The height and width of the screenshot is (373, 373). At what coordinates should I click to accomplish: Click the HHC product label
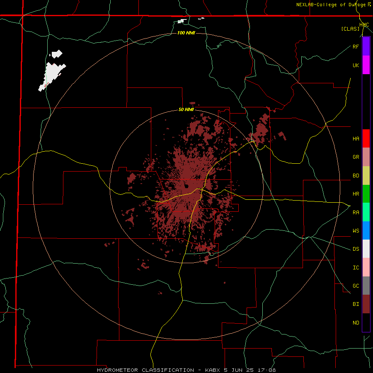[364, 25]
